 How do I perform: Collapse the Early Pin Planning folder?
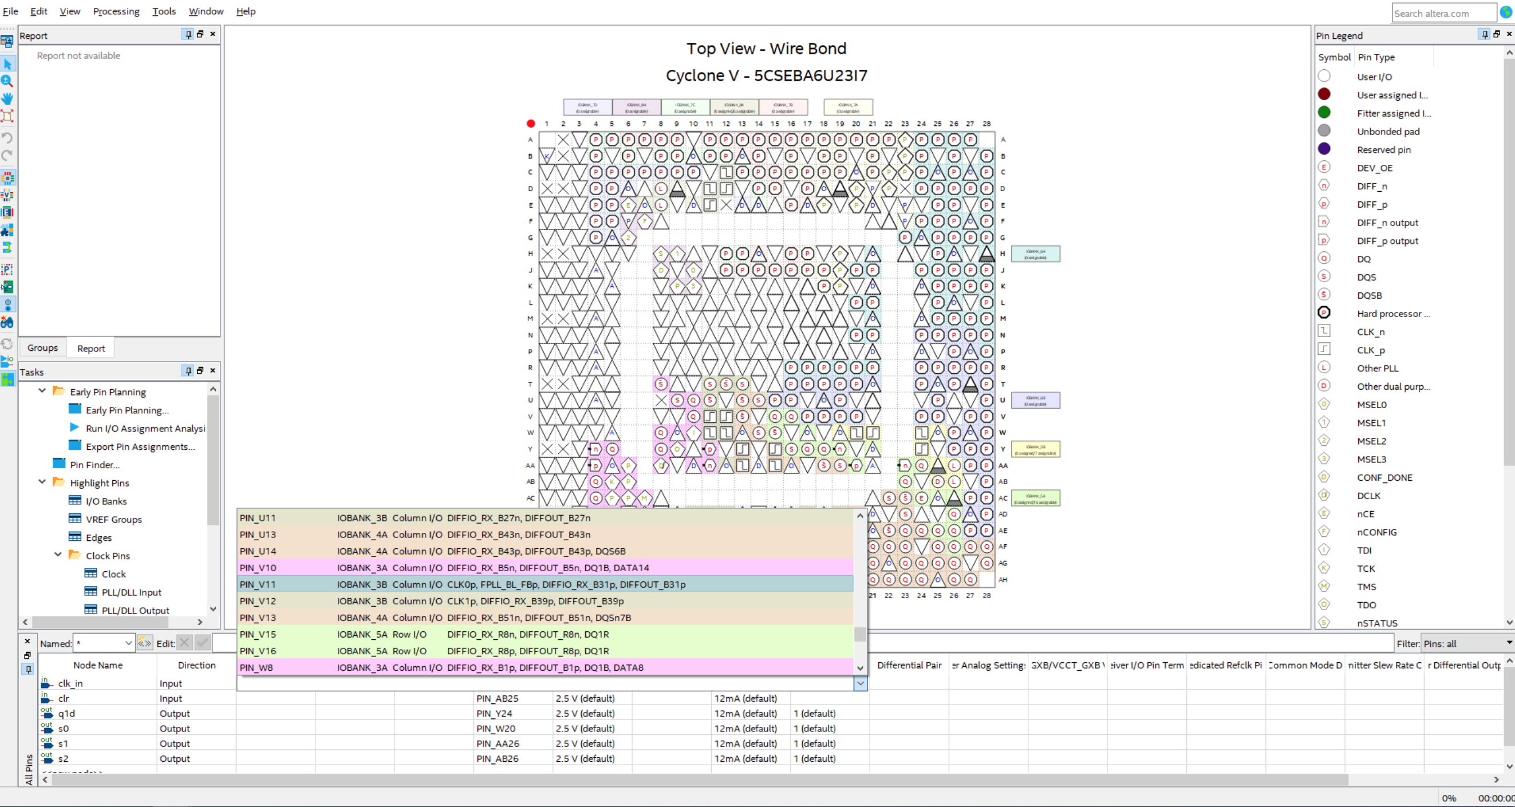point(42,391)
